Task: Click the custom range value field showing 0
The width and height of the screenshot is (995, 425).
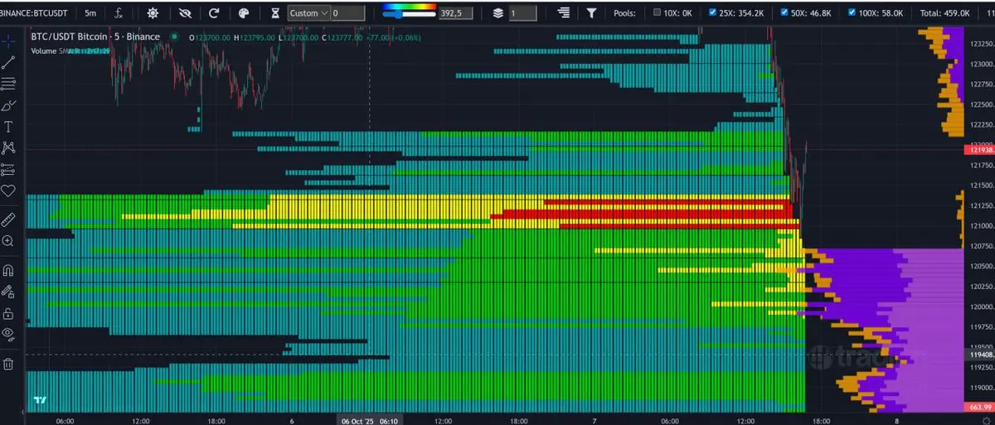Action: (x=347, y=13)
